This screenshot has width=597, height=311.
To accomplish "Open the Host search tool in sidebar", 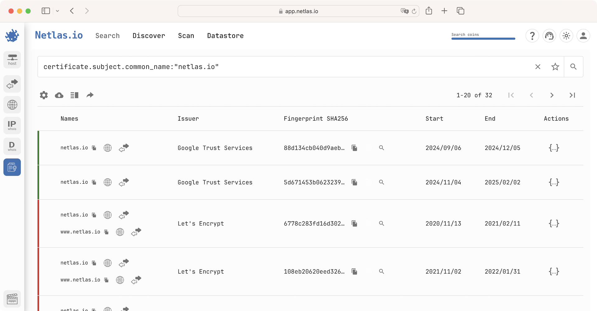I will (x=12, y=60).
